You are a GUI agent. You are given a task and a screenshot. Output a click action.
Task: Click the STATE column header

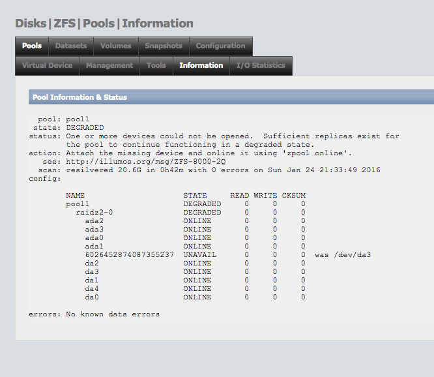point(195,195)
